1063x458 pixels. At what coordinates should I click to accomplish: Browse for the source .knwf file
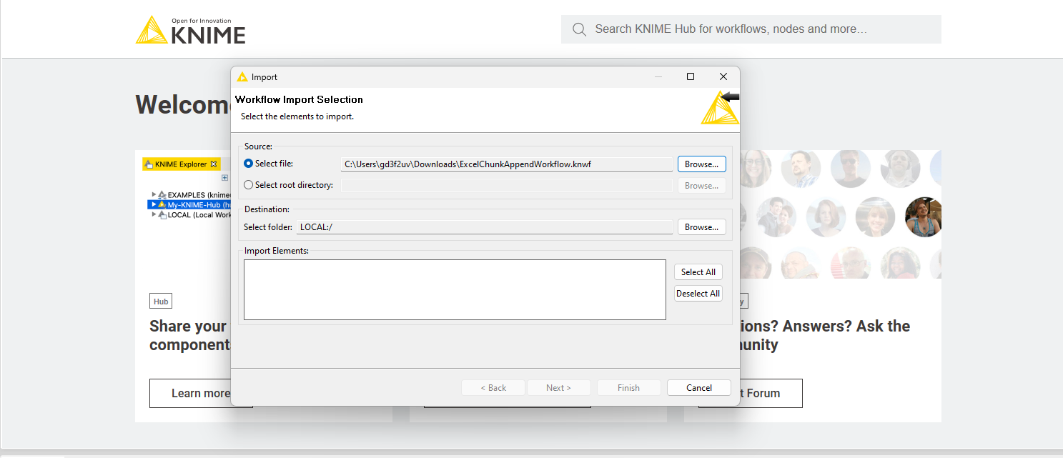[x=701, y=164]
